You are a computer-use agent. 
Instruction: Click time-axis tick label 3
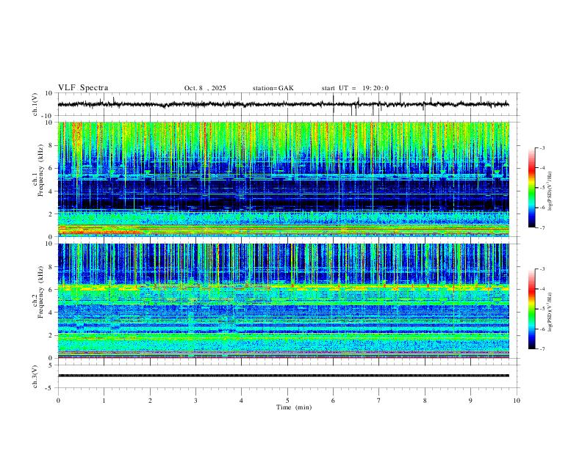195,401
